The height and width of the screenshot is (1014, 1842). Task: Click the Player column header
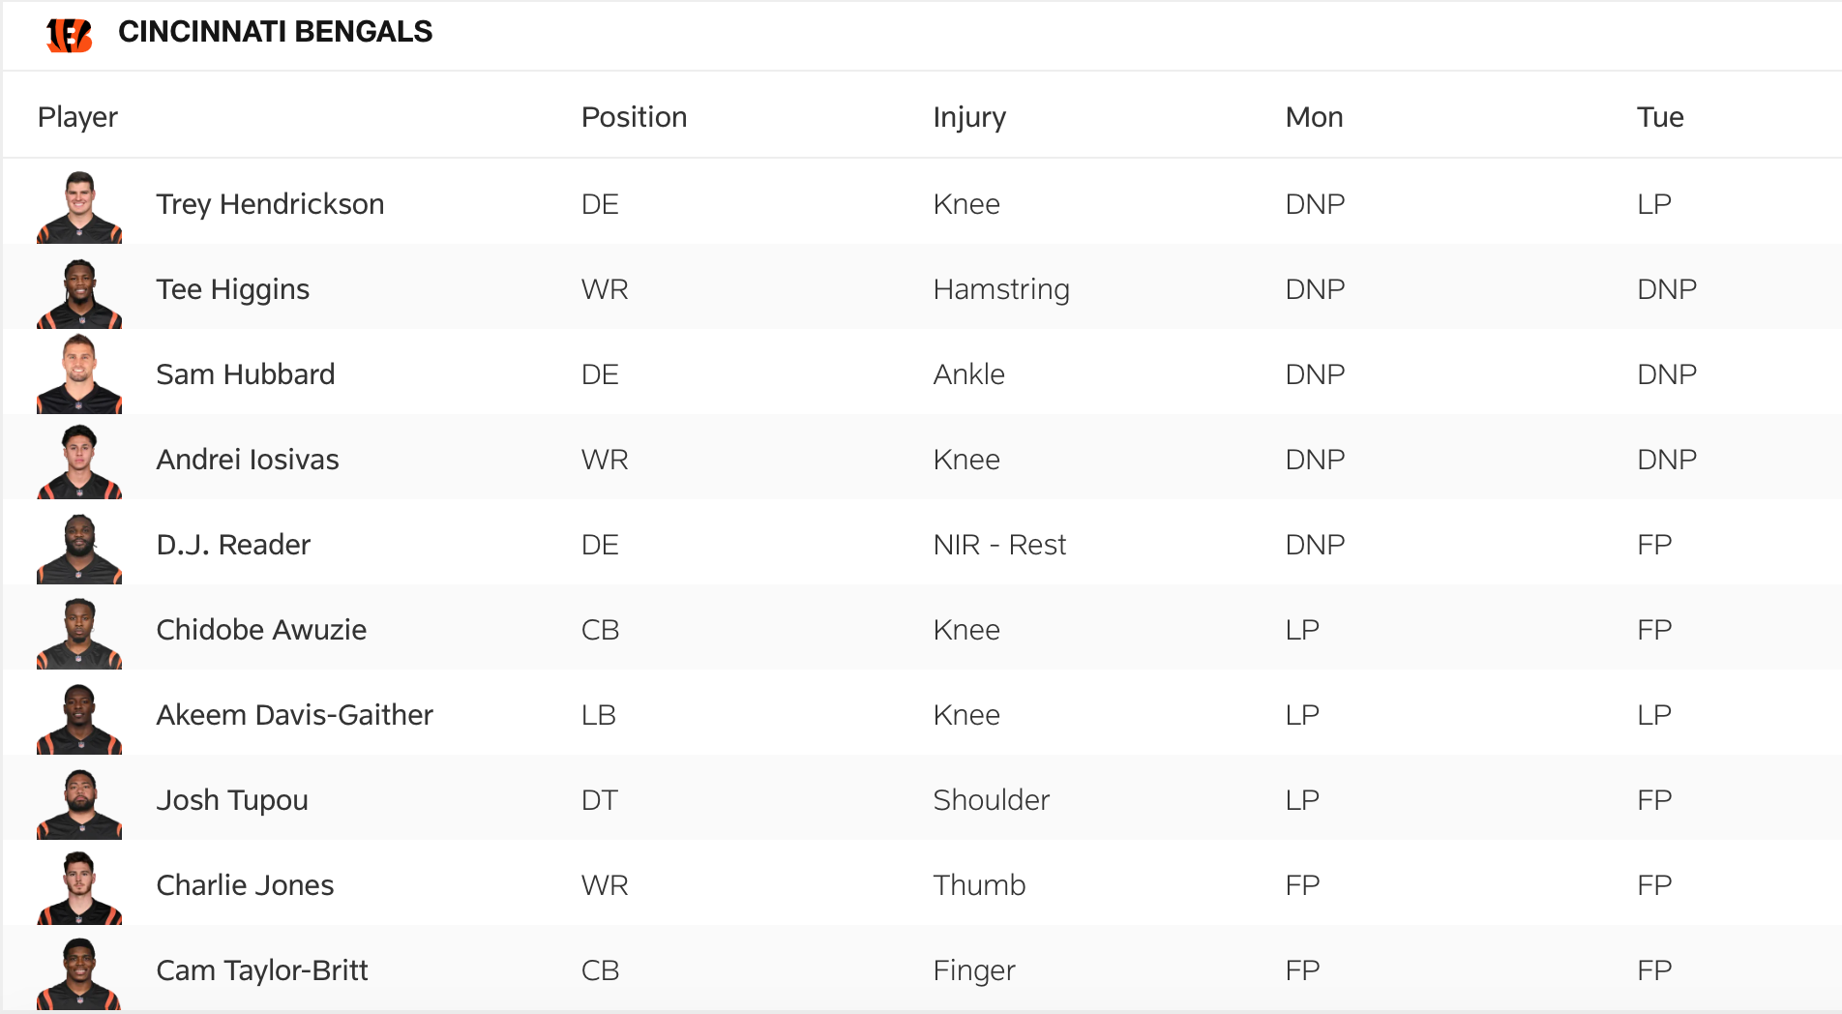(x=77, y=117)
